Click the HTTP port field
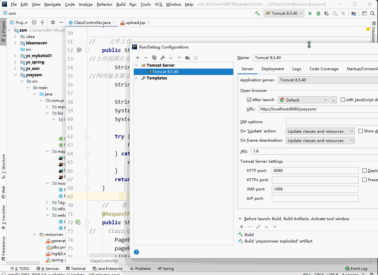 315,171
